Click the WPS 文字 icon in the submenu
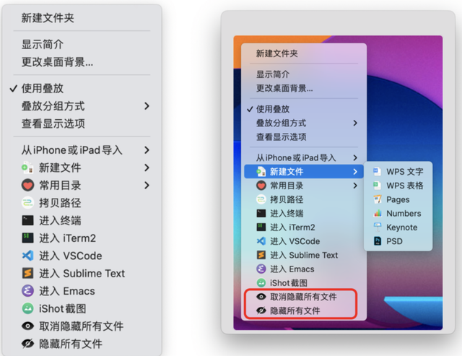The image size is (462, 356). (376, 172)
